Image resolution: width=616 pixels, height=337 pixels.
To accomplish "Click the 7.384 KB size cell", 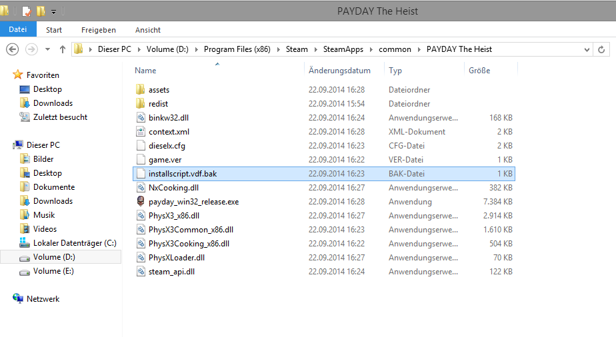I will (x=498, y=202).
